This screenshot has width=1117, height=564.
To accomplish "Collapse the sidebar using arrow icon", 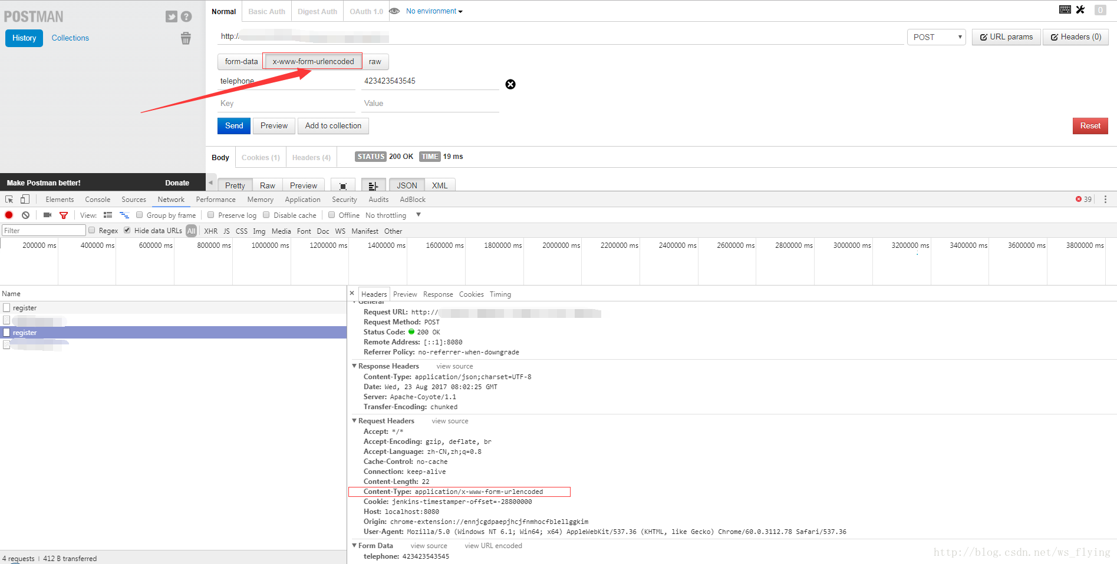I will coord(210,183).
